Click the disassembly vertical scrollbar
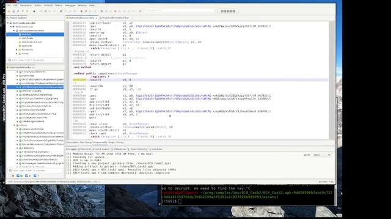391x219 pixels. tap(331, 80)
